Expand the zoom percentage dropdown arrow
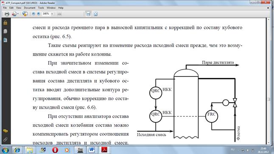 coord(52,14)
